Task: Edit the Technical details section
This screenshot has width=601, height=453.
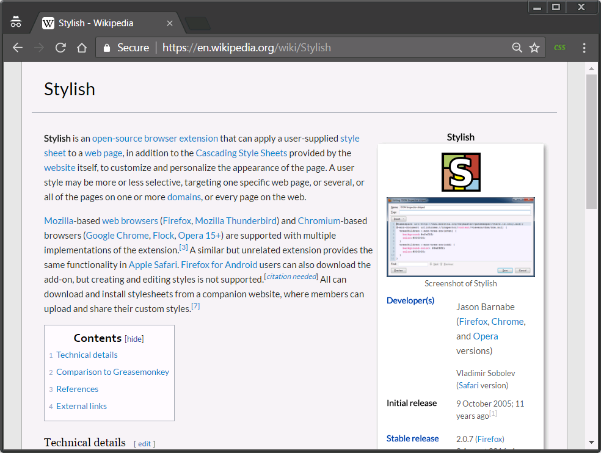Action: [x=145, y=443]
